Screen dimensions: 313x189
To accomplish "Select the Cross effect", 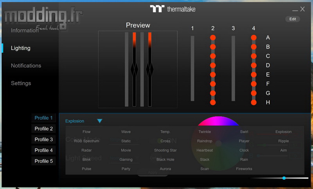I will (x=165, y=141).
